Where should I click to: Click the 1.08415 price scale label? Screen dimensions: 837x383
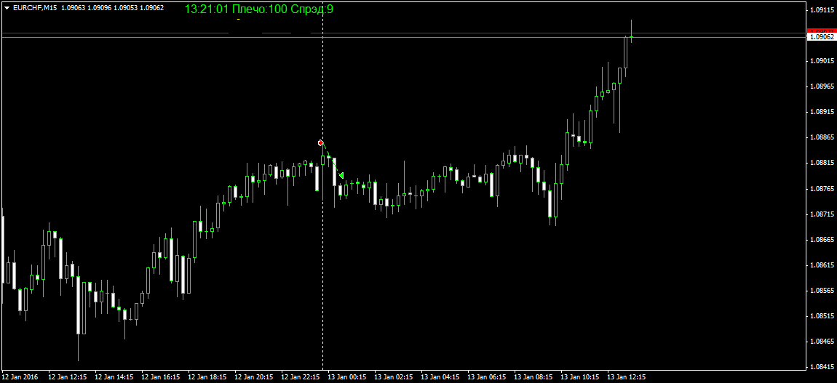[x=822, y=368]
